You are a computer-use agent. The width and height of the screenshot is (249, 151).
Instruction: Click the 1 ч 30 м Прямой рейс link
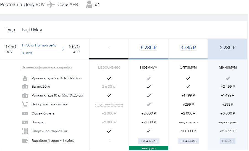point(39,45)
